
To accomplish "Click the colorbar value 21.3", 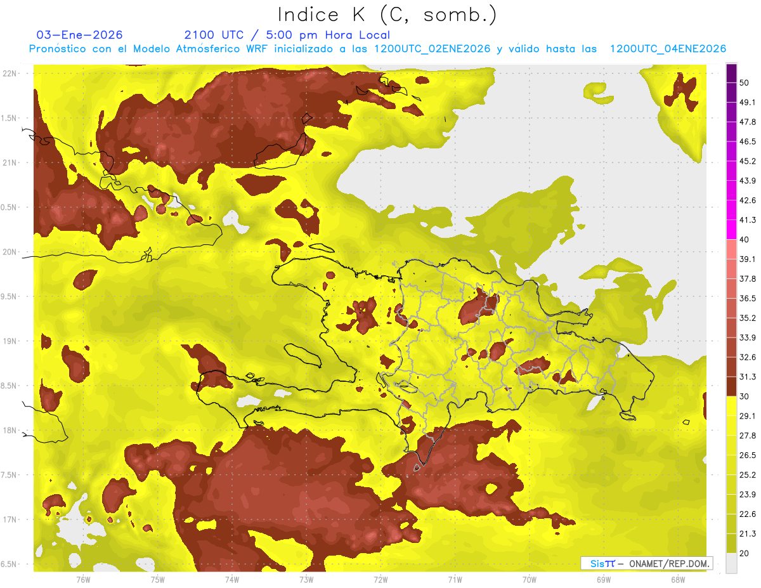I will 748,534.
